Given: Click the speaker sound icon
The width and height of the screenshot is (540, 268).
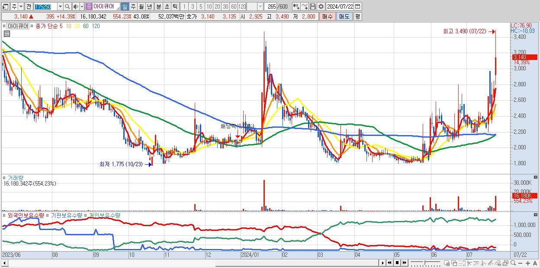Looking at the screenshot, I should tap(76, 6).
